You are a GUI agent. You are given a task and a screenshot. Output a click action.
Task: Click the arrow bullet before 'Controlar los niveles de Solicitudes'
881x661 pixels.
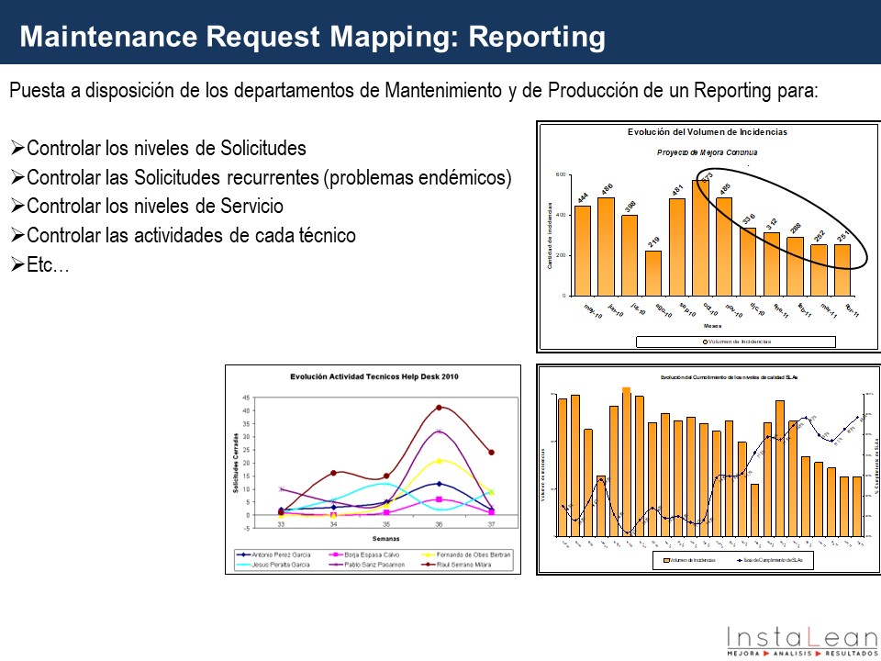tap(17, 149)
